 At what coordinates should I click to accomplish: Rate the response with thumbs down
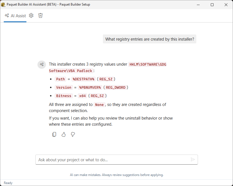73,134
